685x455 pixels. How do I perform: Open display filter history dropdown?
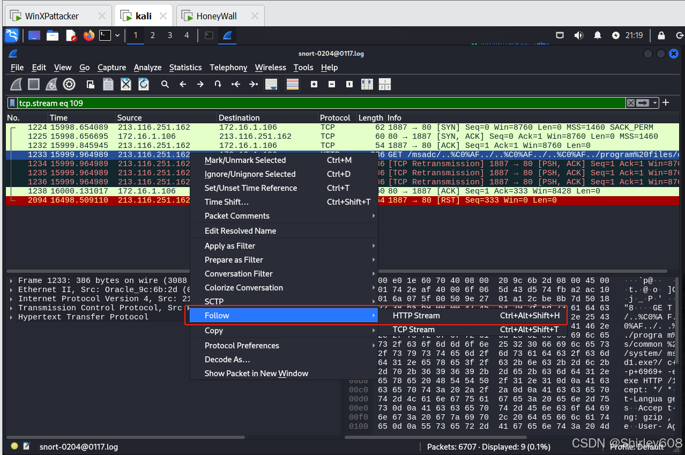tap(655, 103)
